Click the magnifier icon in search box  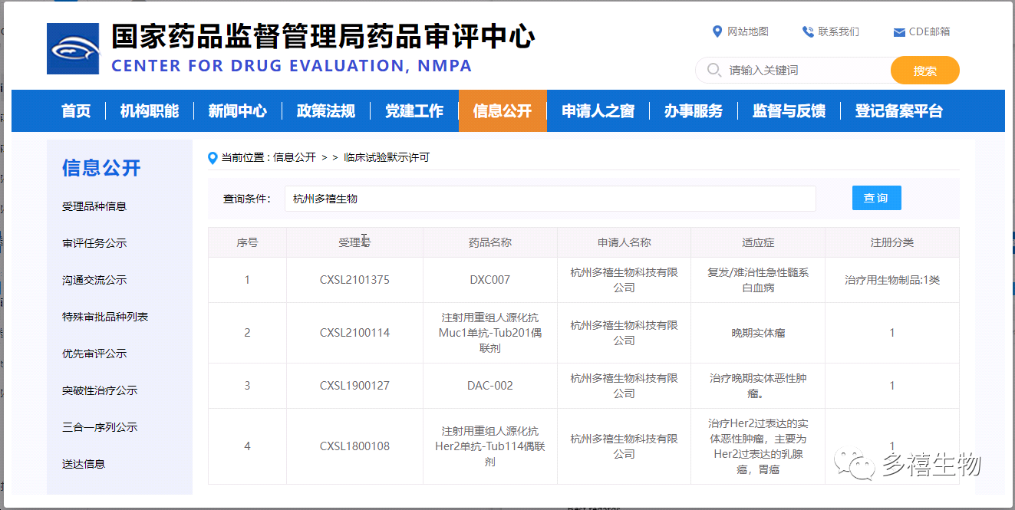pos(713,71)
